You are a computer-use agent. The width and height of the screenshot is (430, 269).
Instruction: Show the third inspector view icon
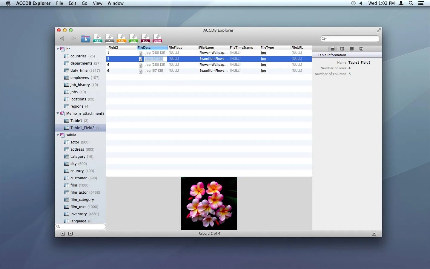pos(352,49)
